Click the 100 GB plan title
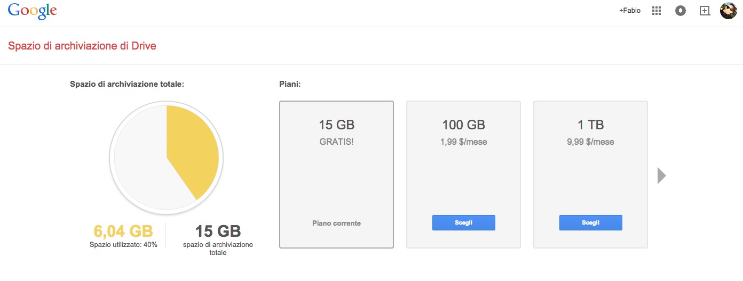Screen dimensions: 743x281 pyautogui.click(x=464, y=125)
